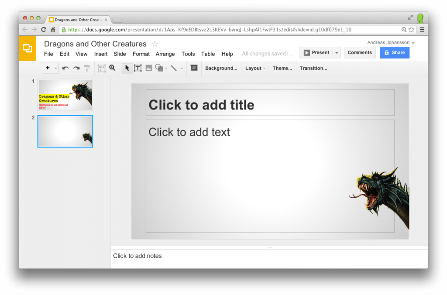Screen dimensions: 447x295
Task: Select the arrow selection tool
Action: pos(127,68)
